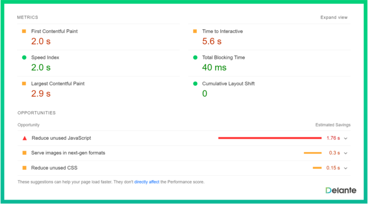Screen dimensions: 368x204
Task: Toggle the Expand view option
Action: tap(334, 17)
